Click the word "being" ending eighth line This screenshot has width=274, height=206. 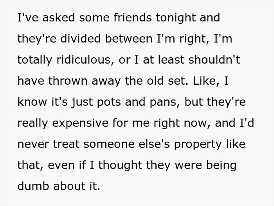(x=221, y=165)
